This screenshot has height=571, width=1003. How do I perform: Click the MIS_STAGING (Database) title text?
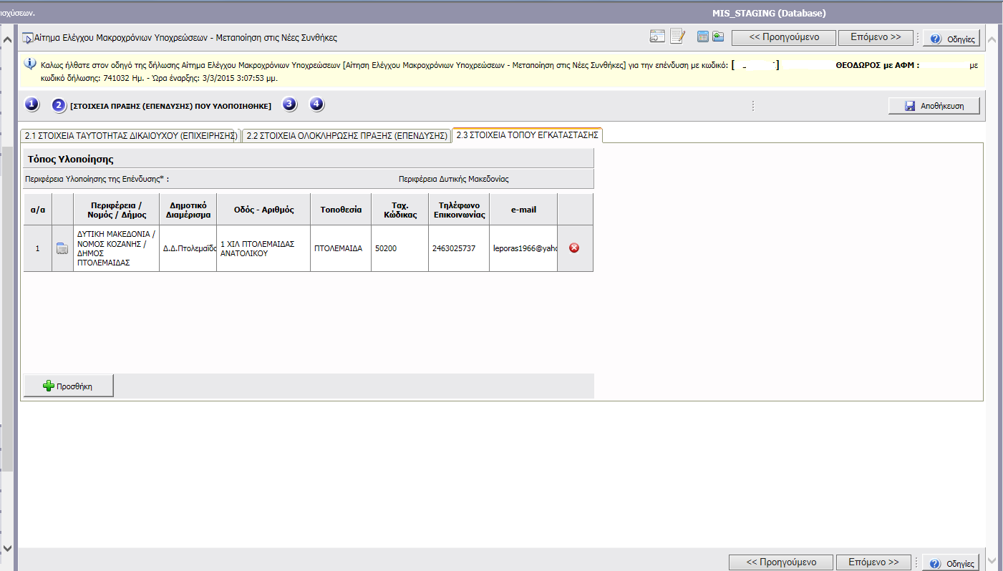pyautogui.click(x=769, y=13)
